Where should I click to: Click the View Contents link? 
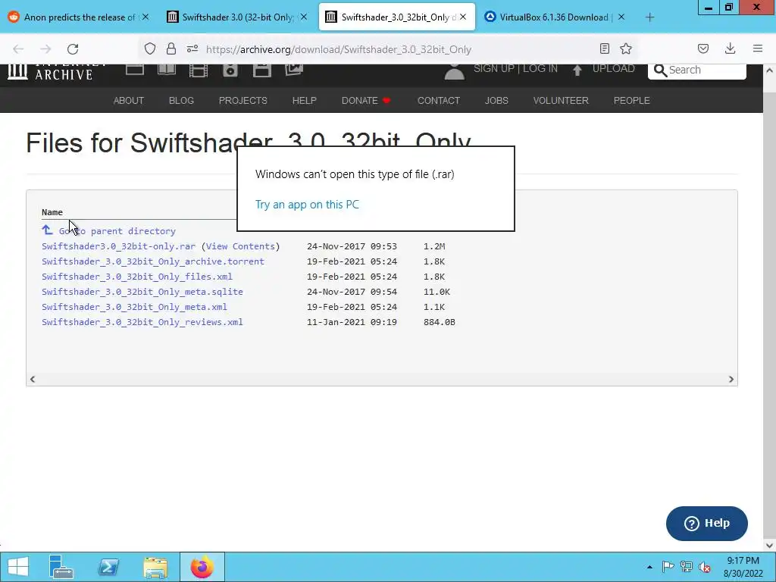[240, 246]
